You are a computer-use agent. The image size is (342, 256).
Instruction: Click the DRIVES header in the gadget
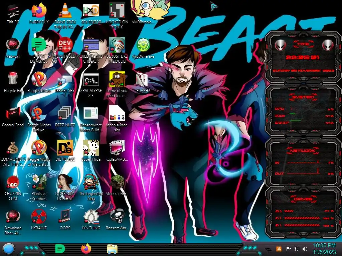point(303,199)
